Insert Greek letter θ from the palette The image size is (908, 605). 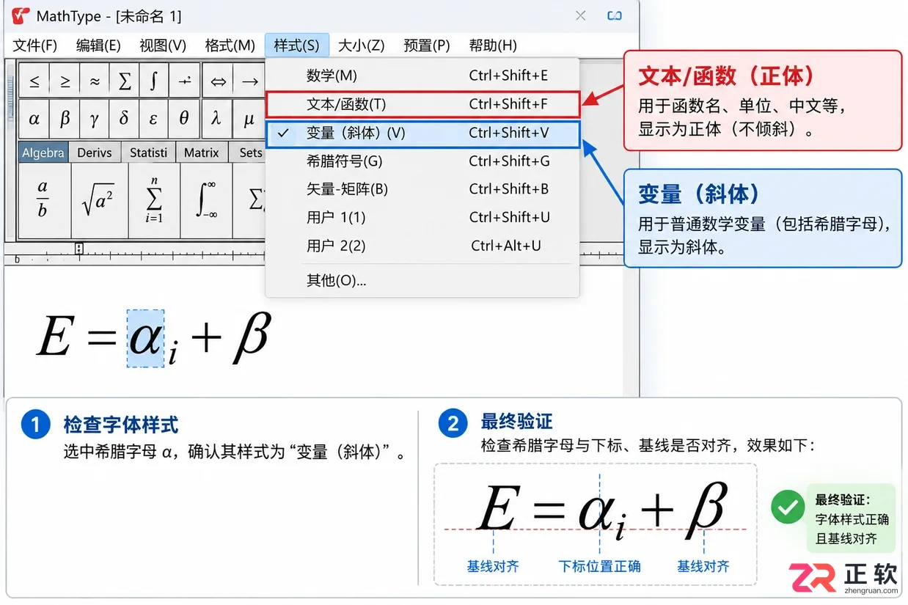184,118
